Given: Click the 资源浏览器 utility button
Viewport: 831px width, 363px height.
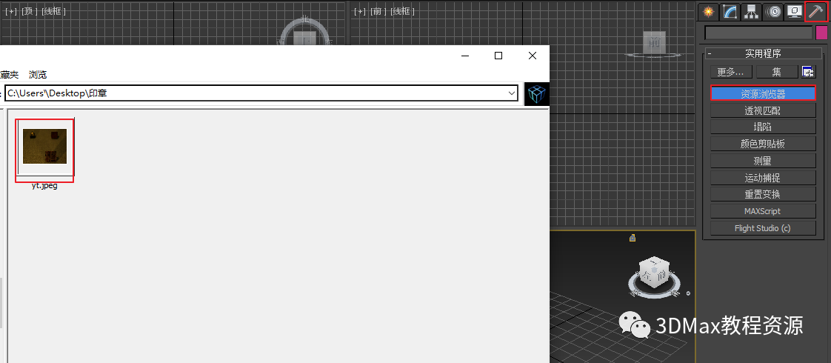Looking at the screenshot, I should click(763, 94).
